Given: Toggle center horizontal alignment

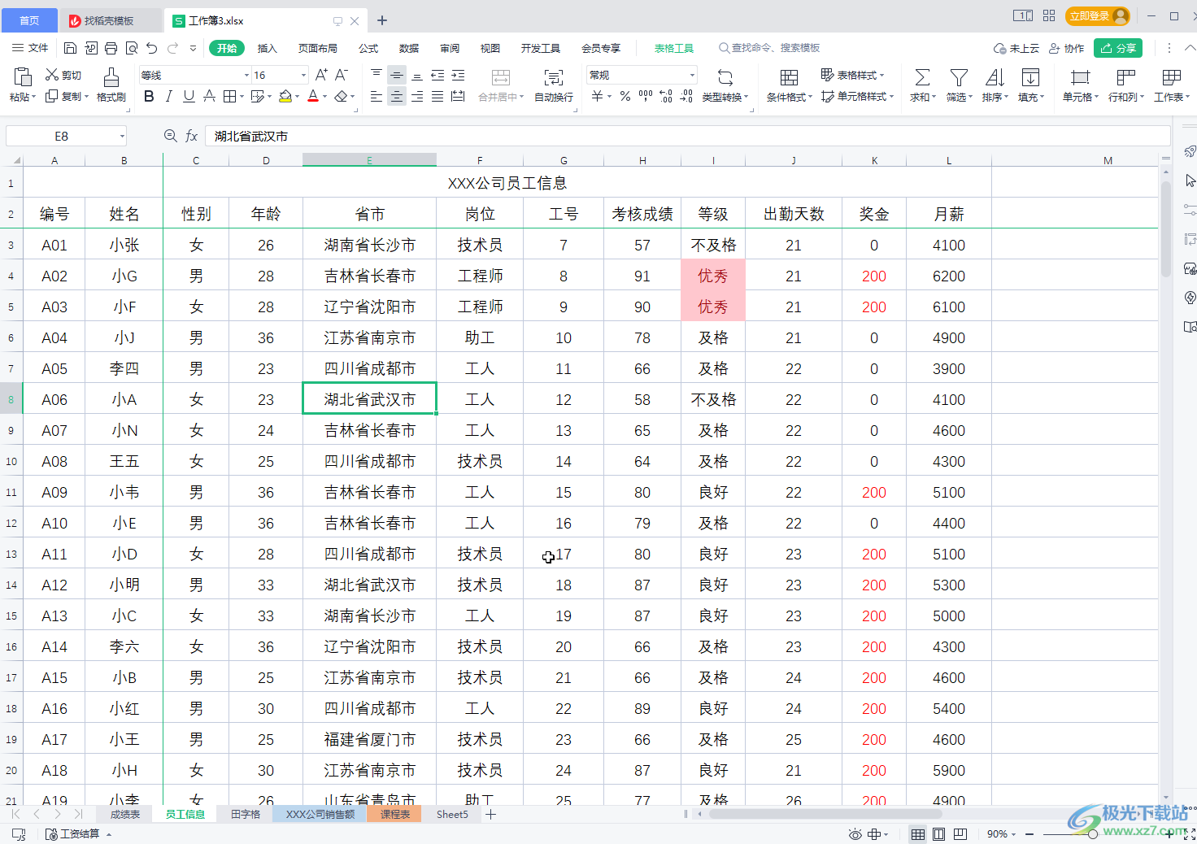Looking at the screenshot, I should click(x=396, y=96).
